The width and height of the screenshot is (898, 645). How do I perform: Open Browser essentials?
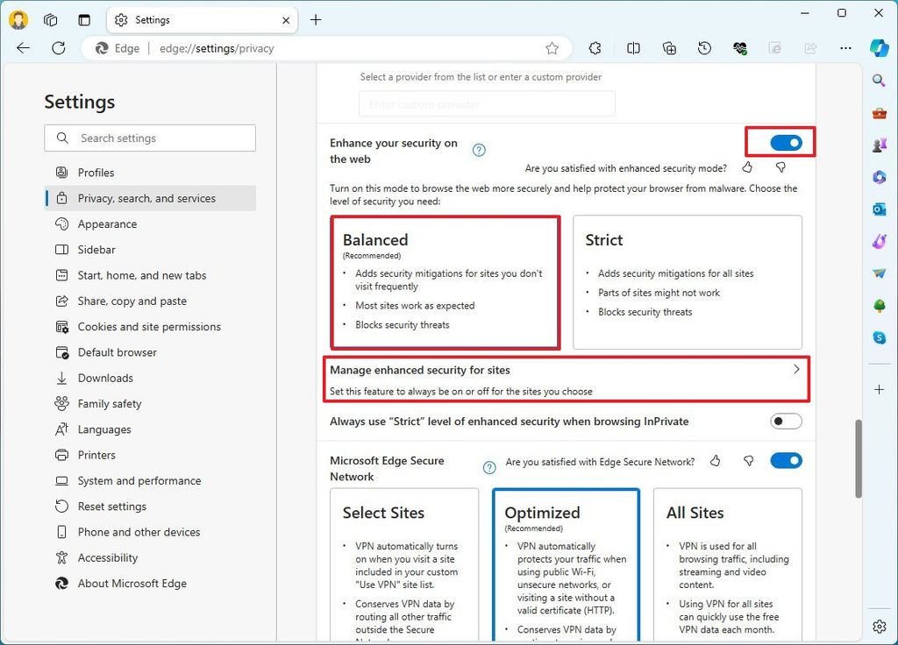coord(739,48)
